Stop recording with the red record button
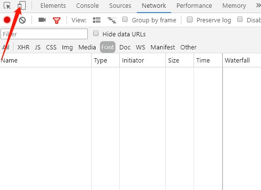 (7, 20)
